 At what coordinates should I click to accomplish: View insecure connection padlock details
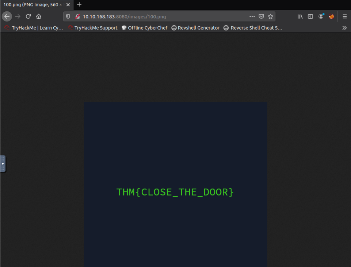pos(77,16)
